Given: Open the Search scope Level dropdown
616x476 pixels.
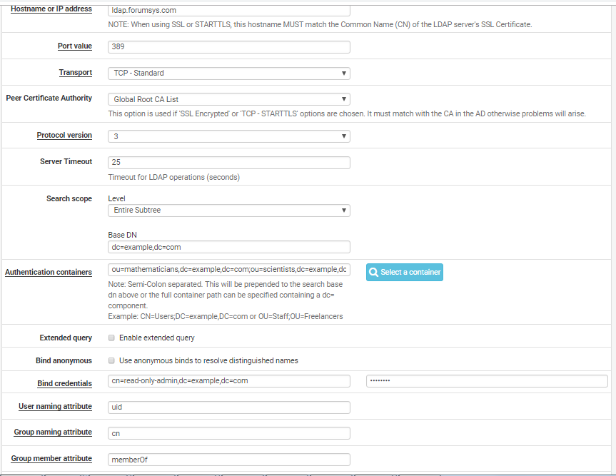Looking at the screenshot, I should coord(228,210).
